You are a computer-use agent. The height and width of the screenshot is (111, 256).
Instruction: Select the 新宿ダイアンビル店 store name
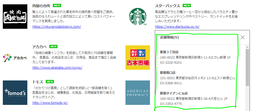pos(174,93)
